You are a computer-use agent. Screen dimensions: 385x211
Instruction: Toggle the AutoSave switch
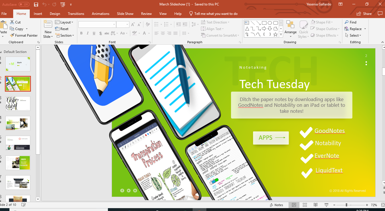24,4
